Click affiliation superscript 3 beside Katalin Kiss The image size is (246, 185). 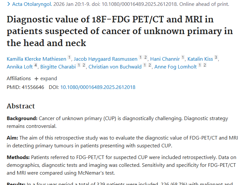click(216, 58)
